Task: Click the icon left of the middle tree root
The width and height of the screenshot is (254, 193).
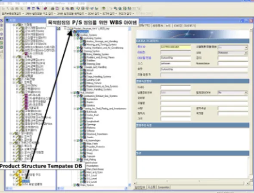Action: [x=59, y=29]
